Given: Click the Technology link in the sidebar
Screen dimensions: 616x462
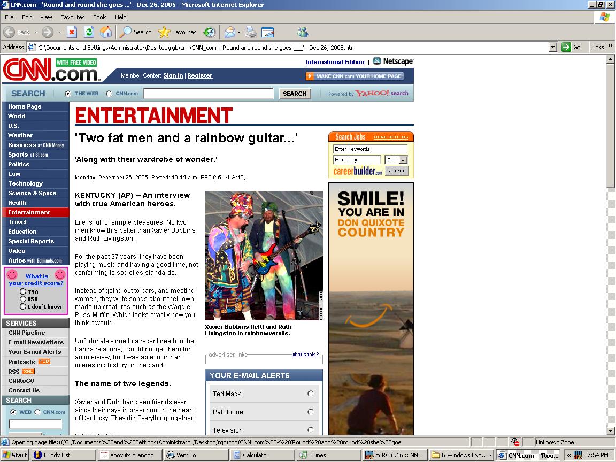Looking at the screenshot, I should (x=25, y=183).
